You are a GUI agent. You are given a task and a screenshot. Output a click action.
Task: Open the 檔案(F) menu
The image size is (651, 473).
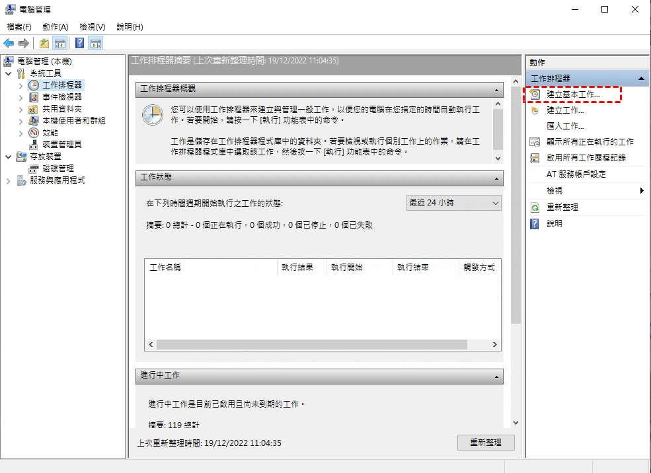[x=19, y=27]
